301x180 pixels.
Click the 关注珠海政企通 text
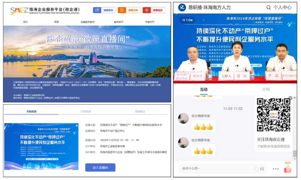[x=271, y=140]
